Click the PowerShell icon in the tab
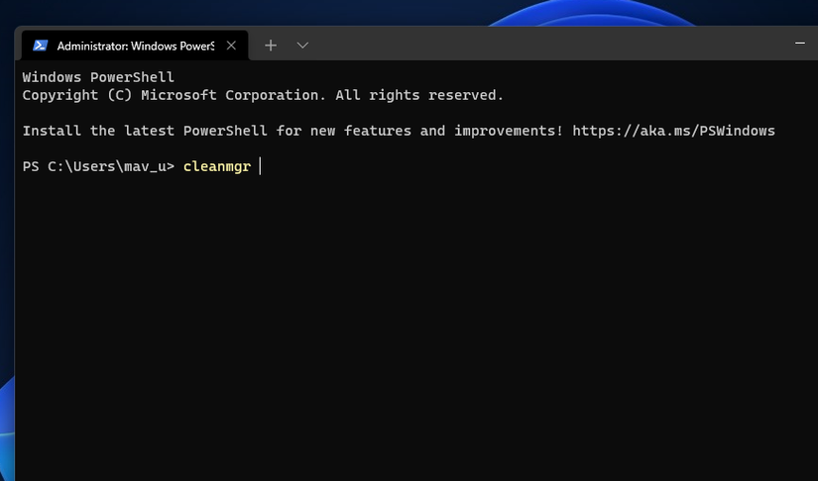818x481 pixels. coord(41,46)
